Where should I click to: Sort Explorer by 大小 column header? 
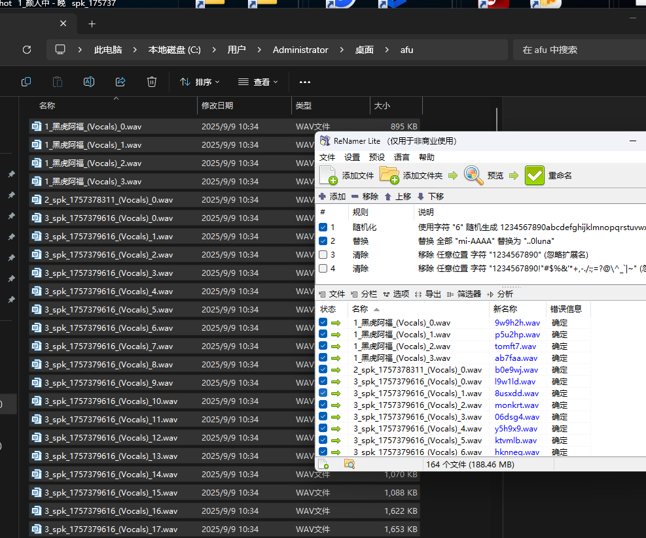[396, 106]
